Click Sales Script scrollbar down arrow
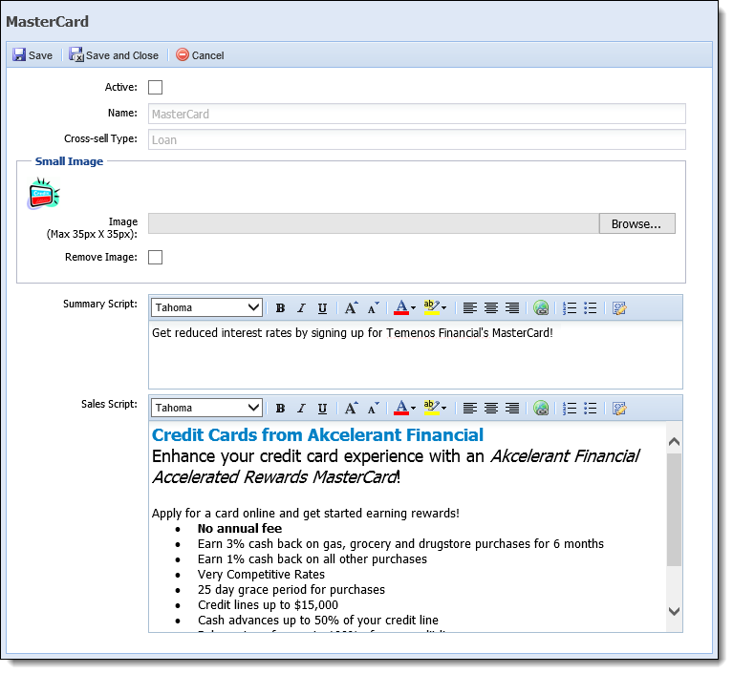This screenshot has width=733, height=674. tap(674, 611)
